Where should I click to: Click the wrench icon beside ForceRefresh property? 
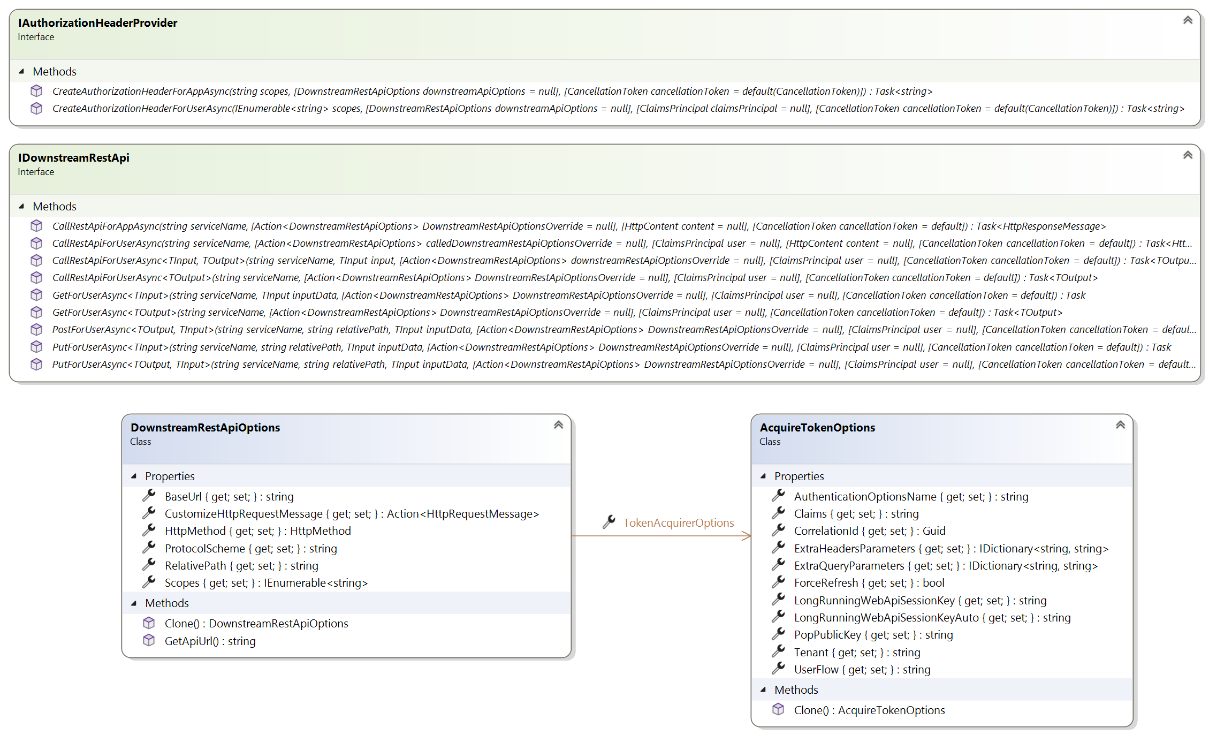pyautogui.click(x=779, y=582)
